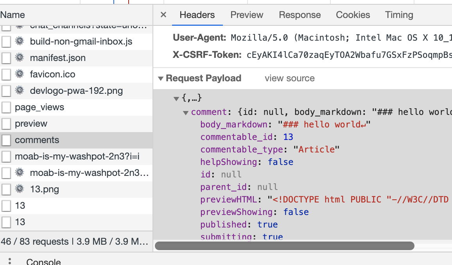This screenshot has height=265, width=452.
Task: Select the devlogo-pwa-192.png request
Action: 76,91
